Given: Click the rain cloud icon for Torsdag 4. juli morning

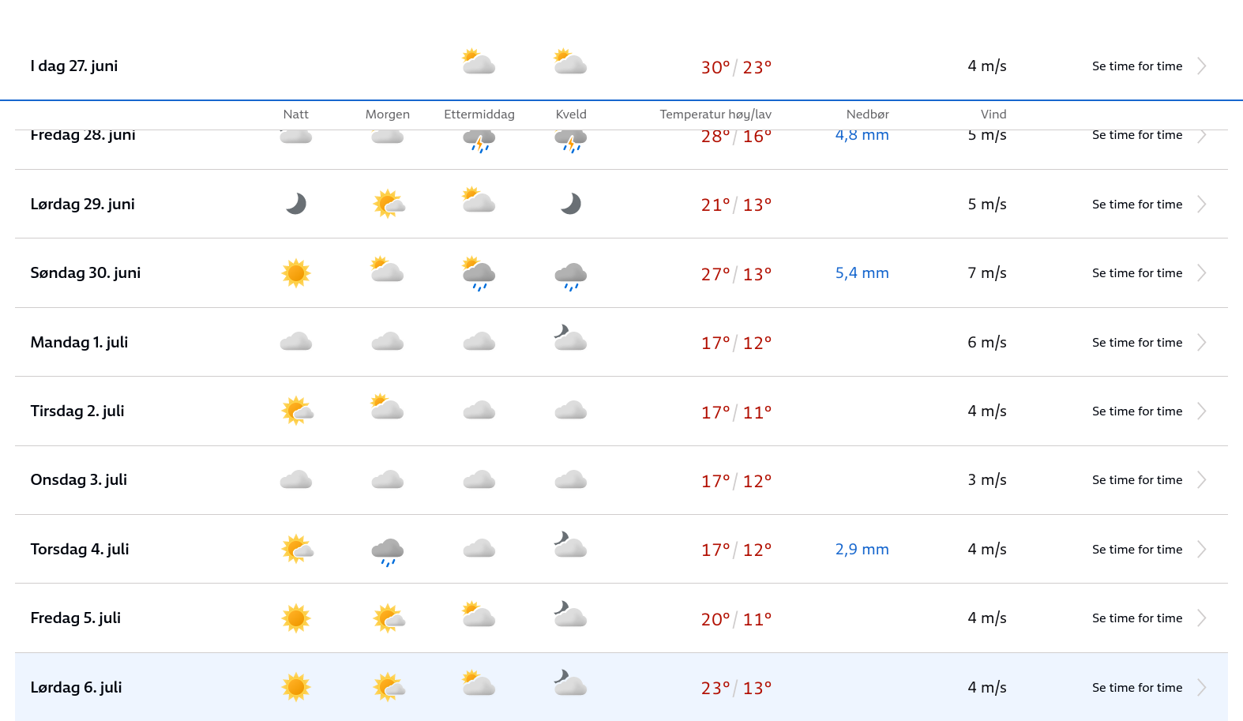Looking at the screenshot, I should pos(388,551).
